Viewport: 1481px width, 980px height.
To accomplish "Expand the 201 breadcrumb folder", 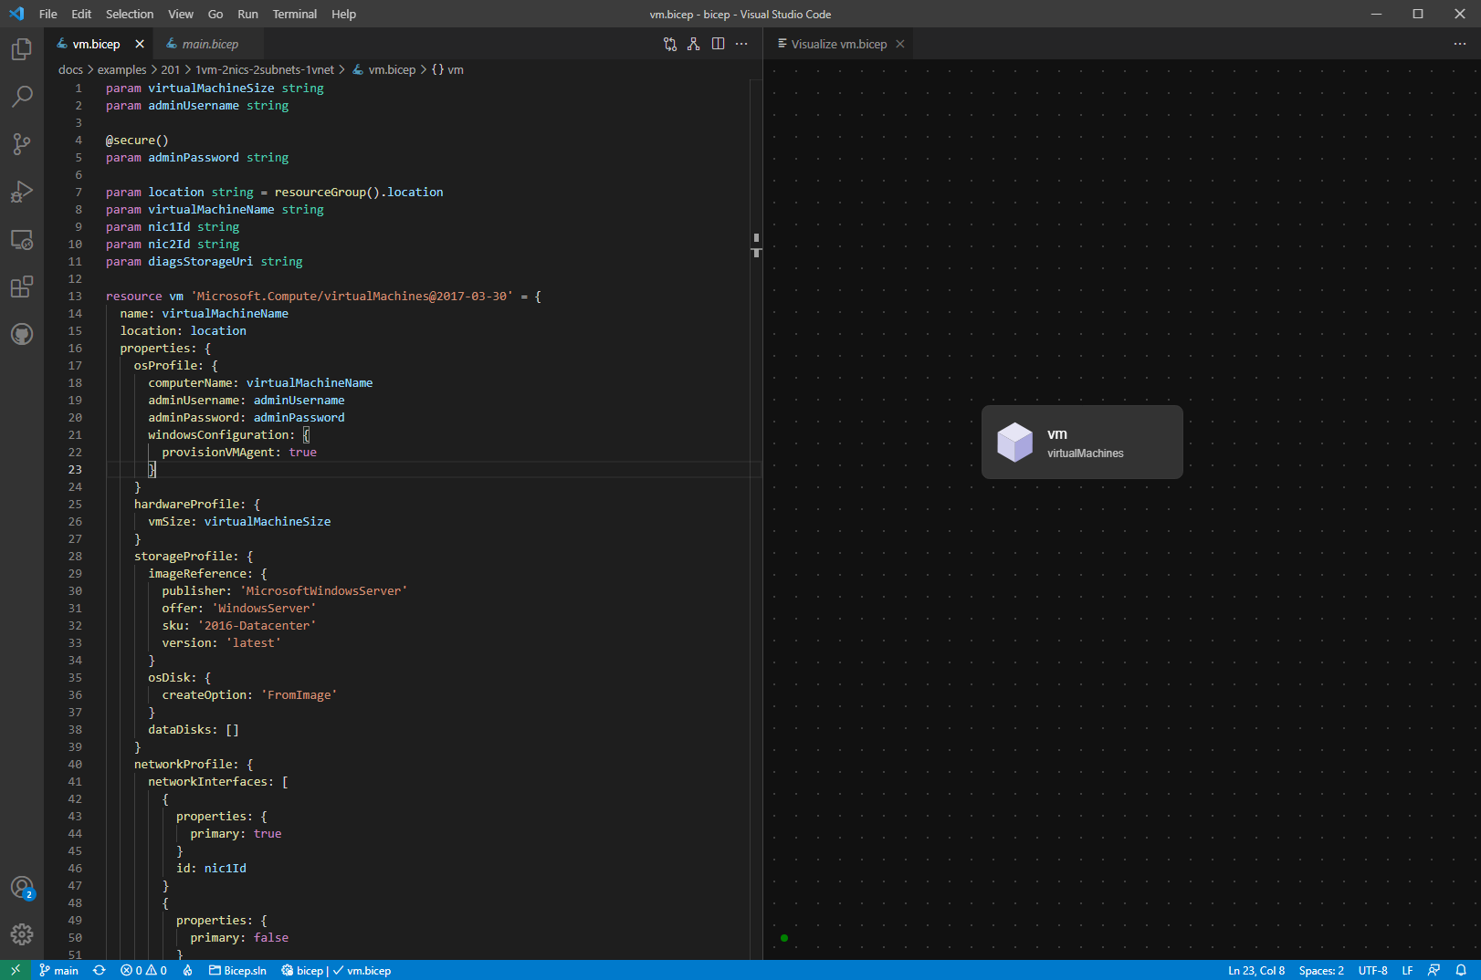I will pyautogui.click(x=171, y=69).
